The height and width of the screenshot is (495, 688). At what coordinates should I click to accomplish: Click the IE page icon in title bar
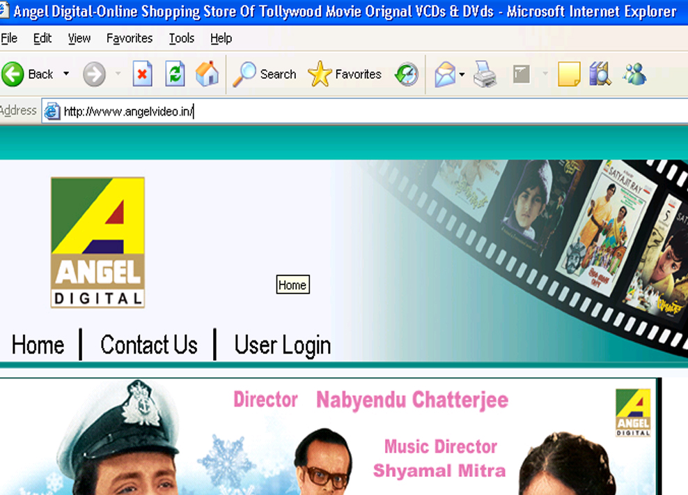tap(3, 10)
